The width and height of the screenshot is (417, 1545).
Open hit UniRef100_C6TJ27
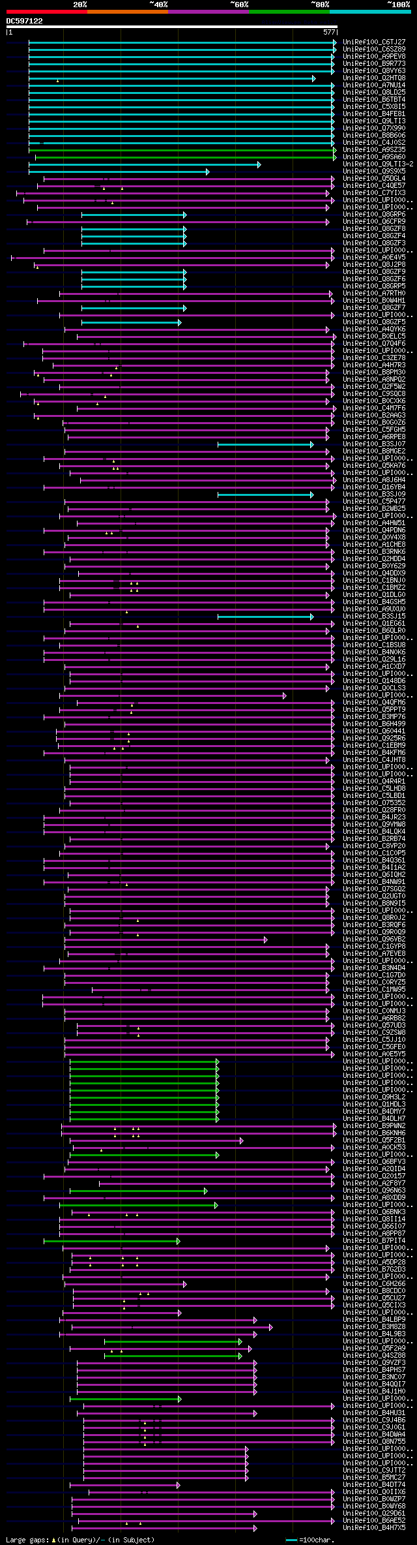pos(374,42)
